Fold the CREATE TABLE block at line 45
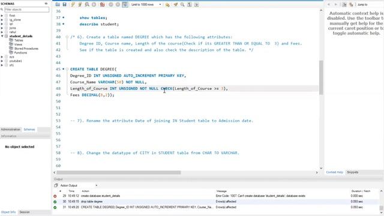Screen dimensions: 384x216 coord(67,69)
